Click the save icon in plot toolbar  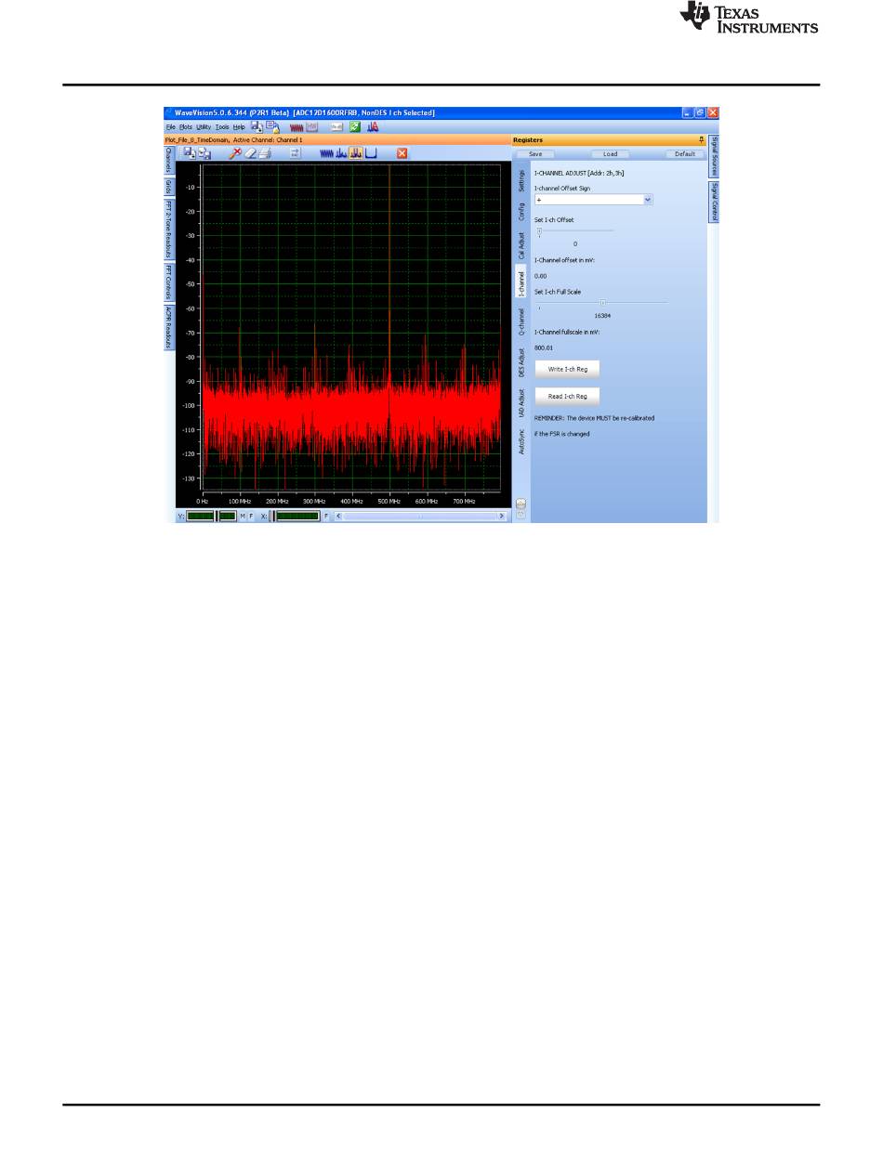(190, 153)
